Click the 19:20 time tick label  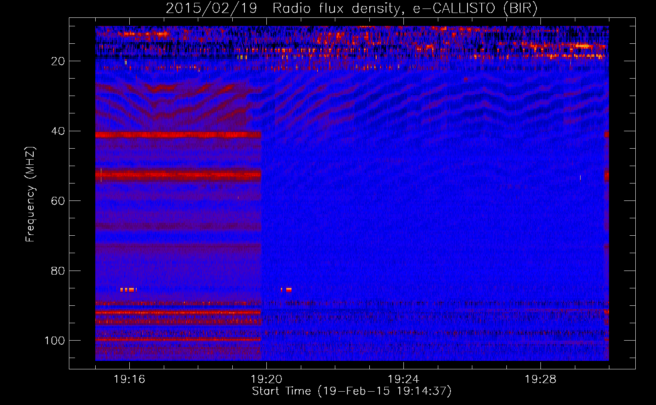coord(266,379)
